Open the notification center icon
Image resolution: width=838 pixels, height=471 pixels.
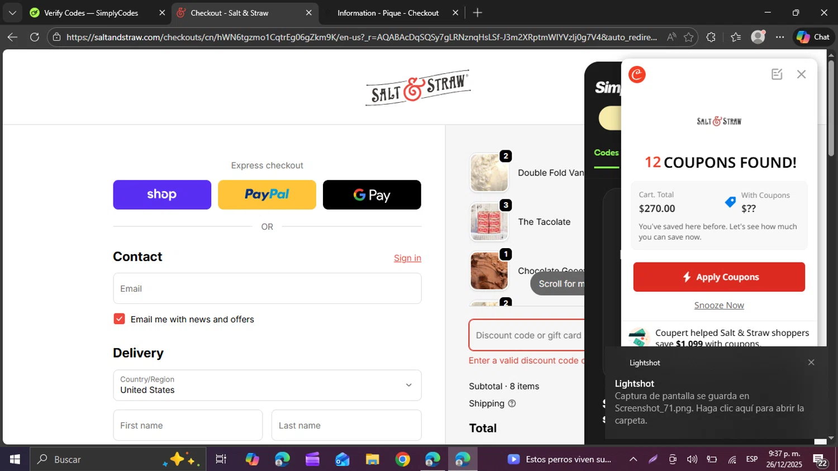(x=821, y=460)
